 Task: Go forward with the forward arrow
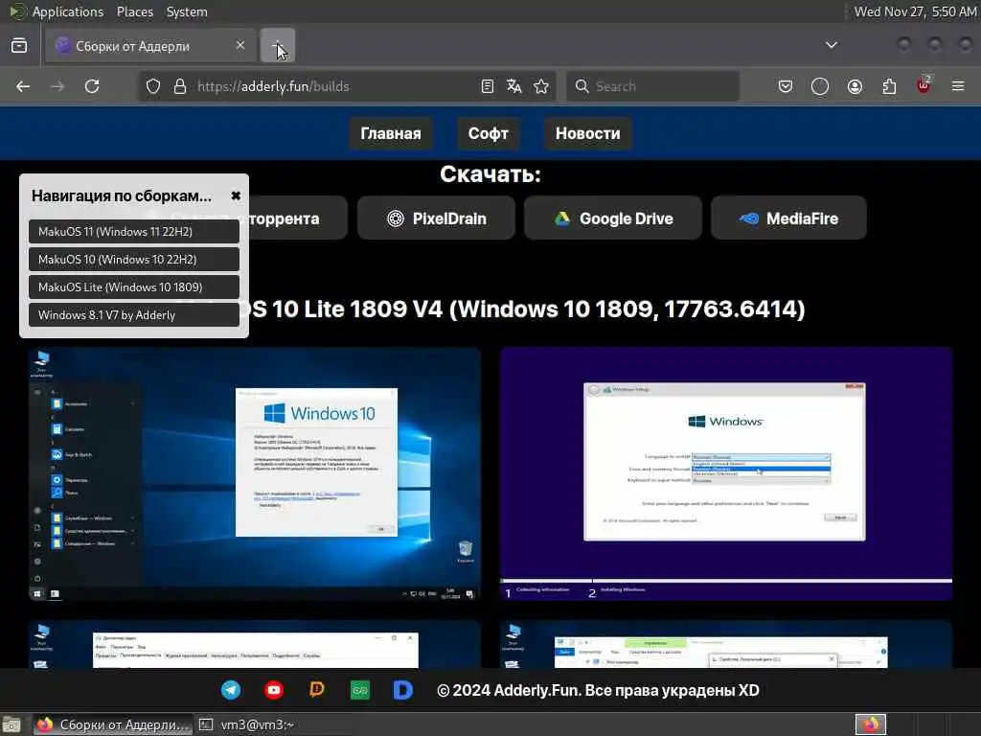coord(57,86)
